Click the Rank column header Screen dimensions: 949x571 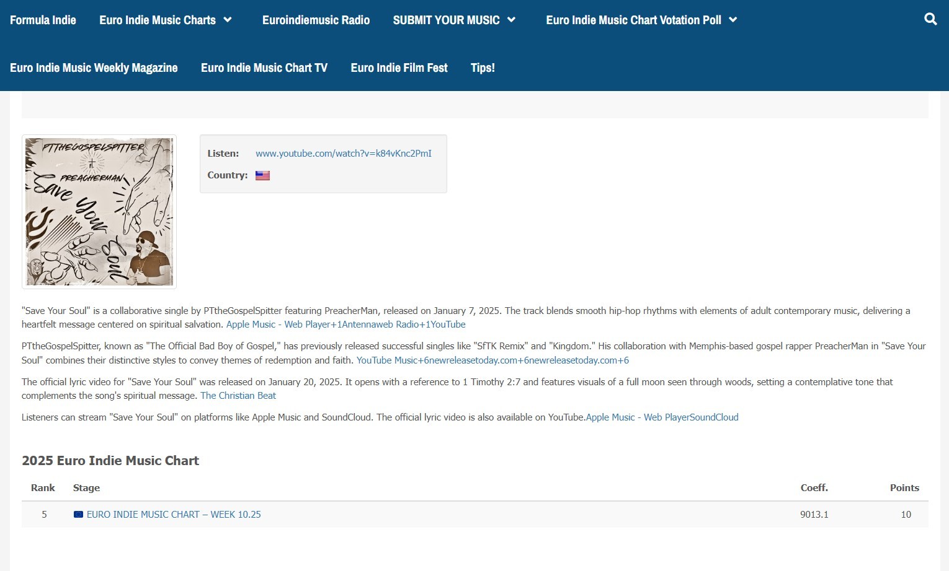[x=43, y=488]
